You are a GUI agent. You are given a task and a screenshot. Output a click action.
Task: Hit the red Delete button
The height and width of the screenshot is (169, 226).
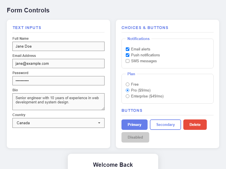[195, 125]
